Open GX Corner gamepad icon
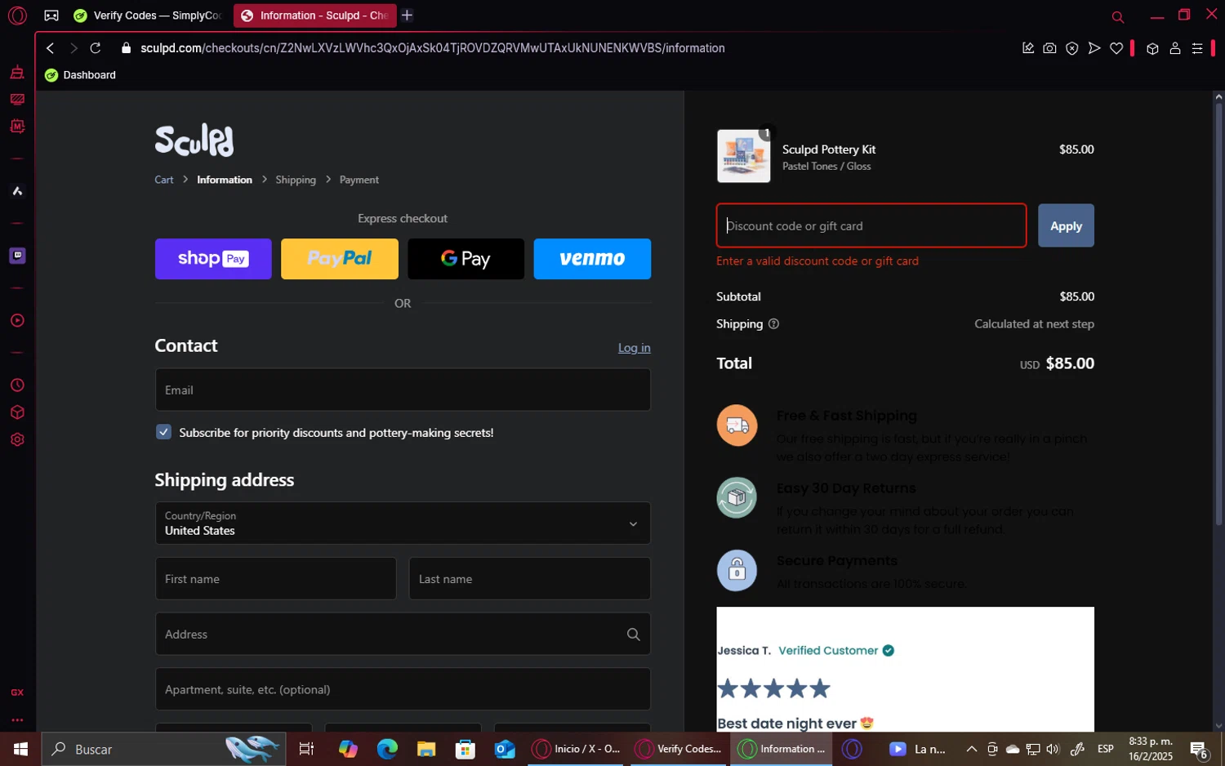This screenshot has width=1225, height=766. point(51,16)
